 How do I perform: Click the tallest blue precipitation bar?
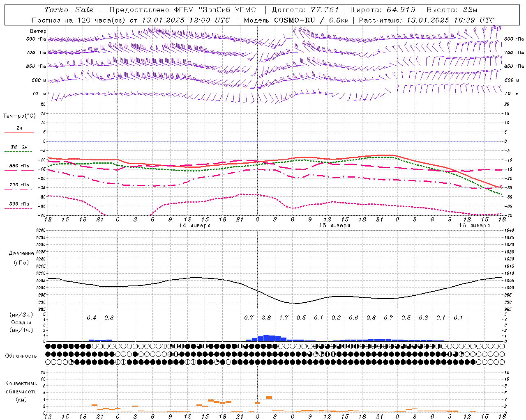point(266,338)
